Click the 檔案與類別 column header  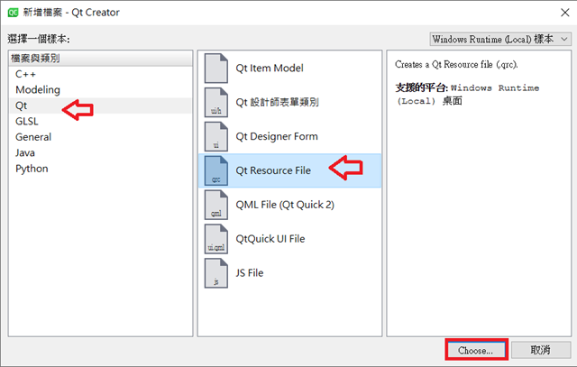[100, 59]
